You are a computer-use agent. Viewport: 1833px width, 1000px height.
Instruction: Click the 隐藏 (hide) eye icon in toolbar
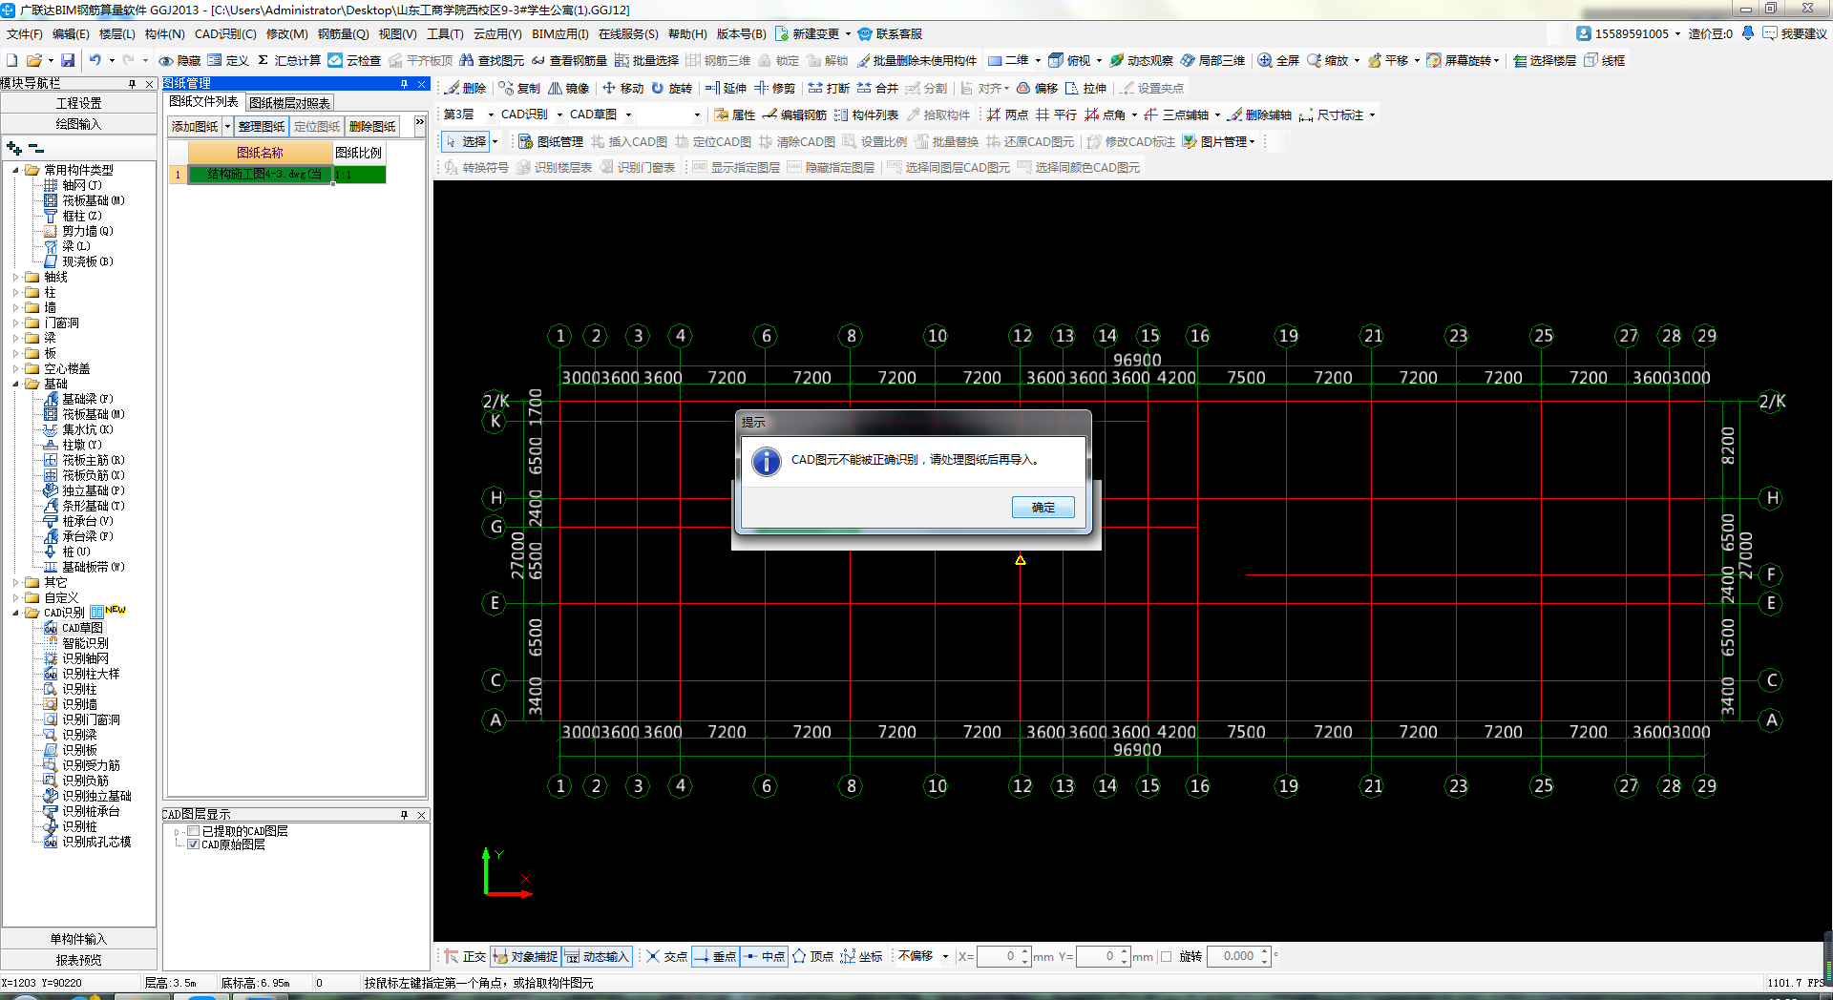click(179, 60)
